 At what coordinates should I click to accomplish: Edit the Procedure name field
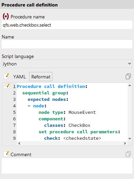pos(67,25)
